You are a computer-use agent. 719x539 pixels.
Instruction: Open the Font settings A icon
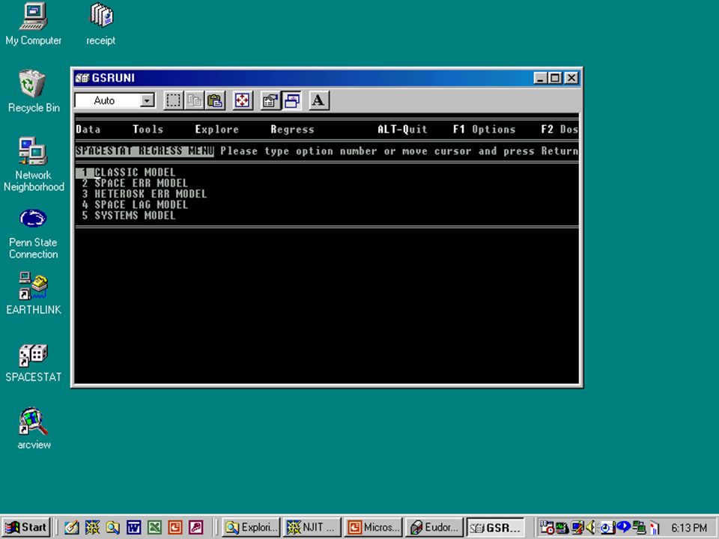[x=319, y=100]
